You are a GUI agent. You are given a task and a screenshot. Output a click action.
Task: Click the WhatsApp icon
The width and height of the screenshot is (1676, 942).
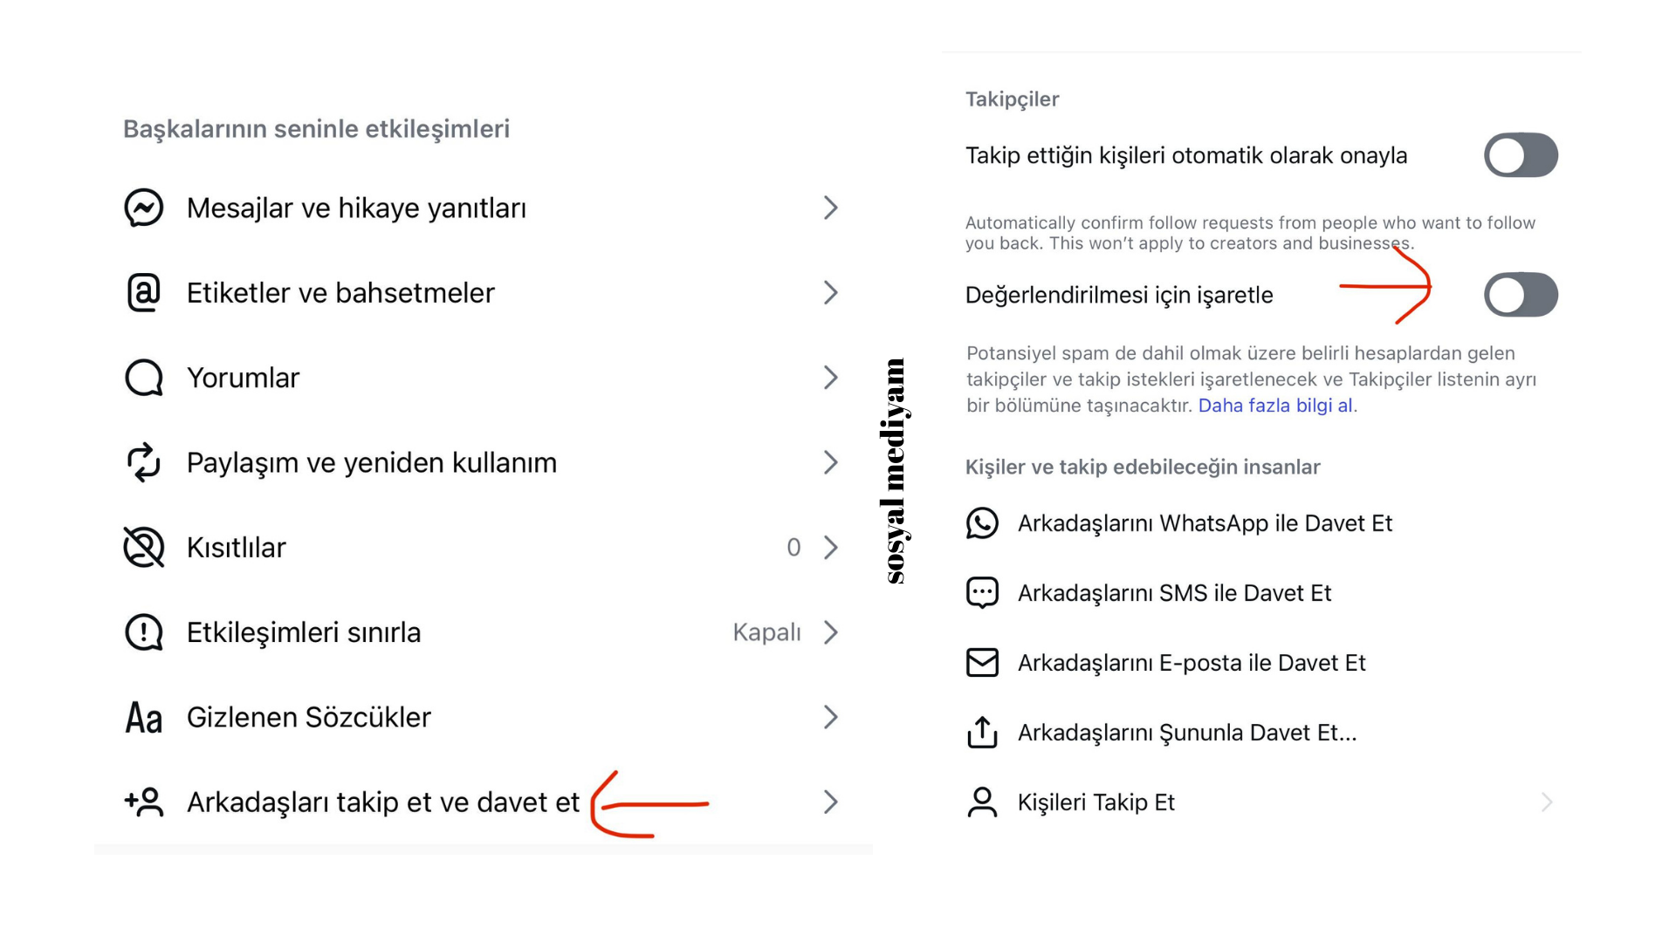[x=982, y=523]
